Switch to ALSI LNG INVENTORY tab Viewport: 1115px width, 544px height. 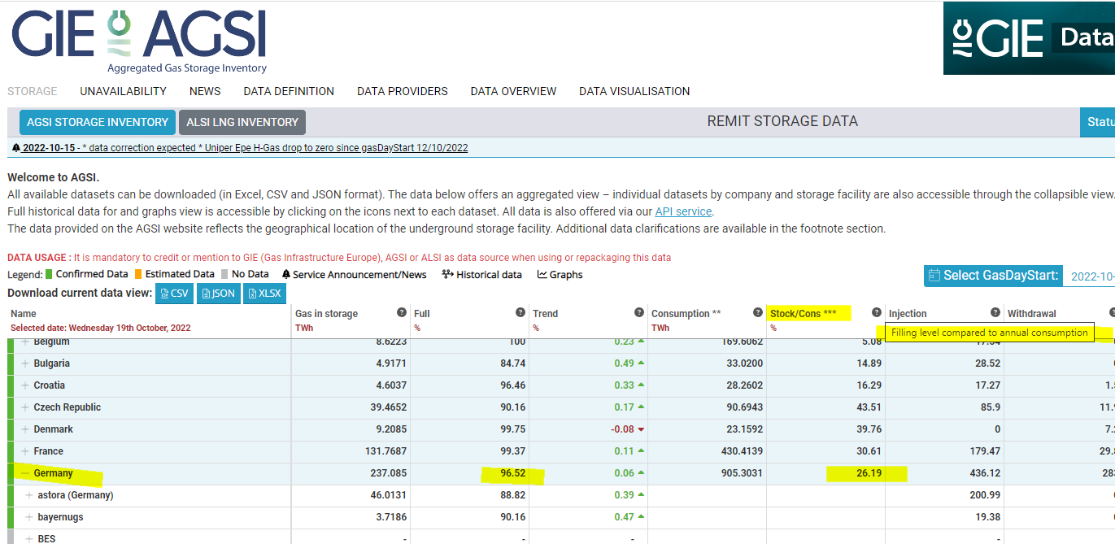click(x=242, y=122)
